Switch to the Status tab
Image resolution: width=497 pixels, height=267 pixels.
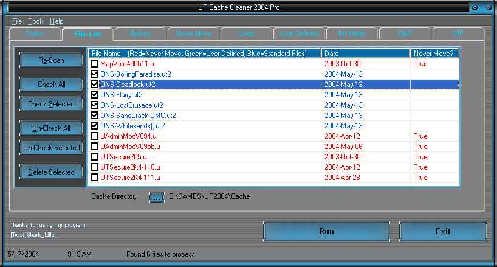(35, 33)
